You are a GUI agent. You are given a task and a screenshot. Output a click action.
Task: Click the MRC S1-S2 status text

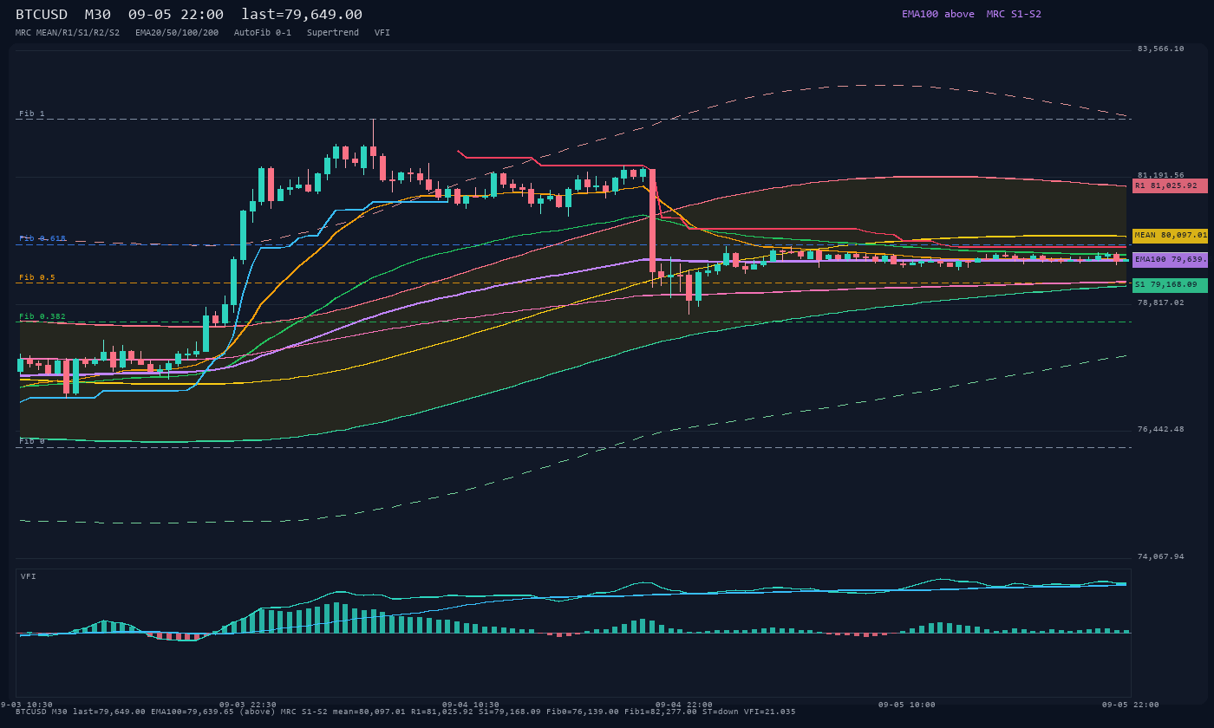pos(1014,14)
